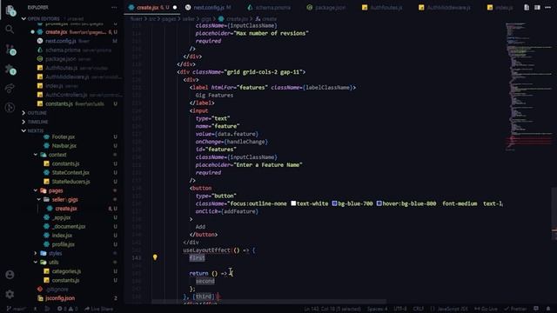Click the errors and warnings indicator
Screen dimensions: 557x313
[67, 309]
